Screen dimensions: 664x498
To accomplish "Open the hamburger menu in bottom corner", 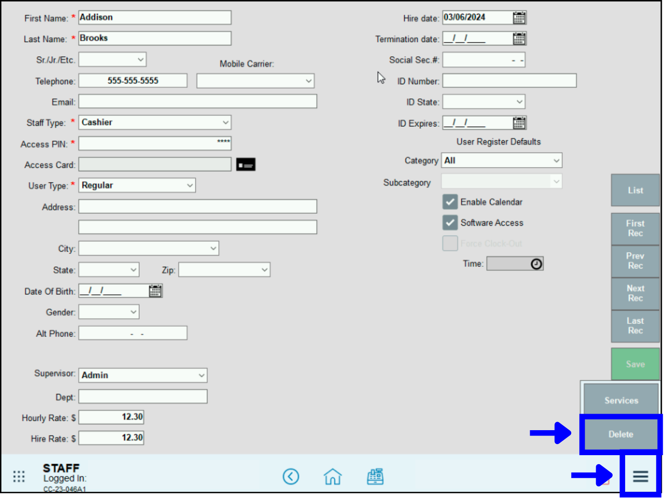I will click(640, 476).
